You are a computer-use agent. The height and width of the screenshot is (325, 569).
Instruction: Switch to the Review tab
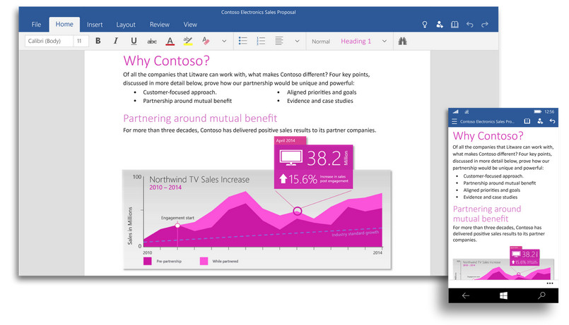159,25
